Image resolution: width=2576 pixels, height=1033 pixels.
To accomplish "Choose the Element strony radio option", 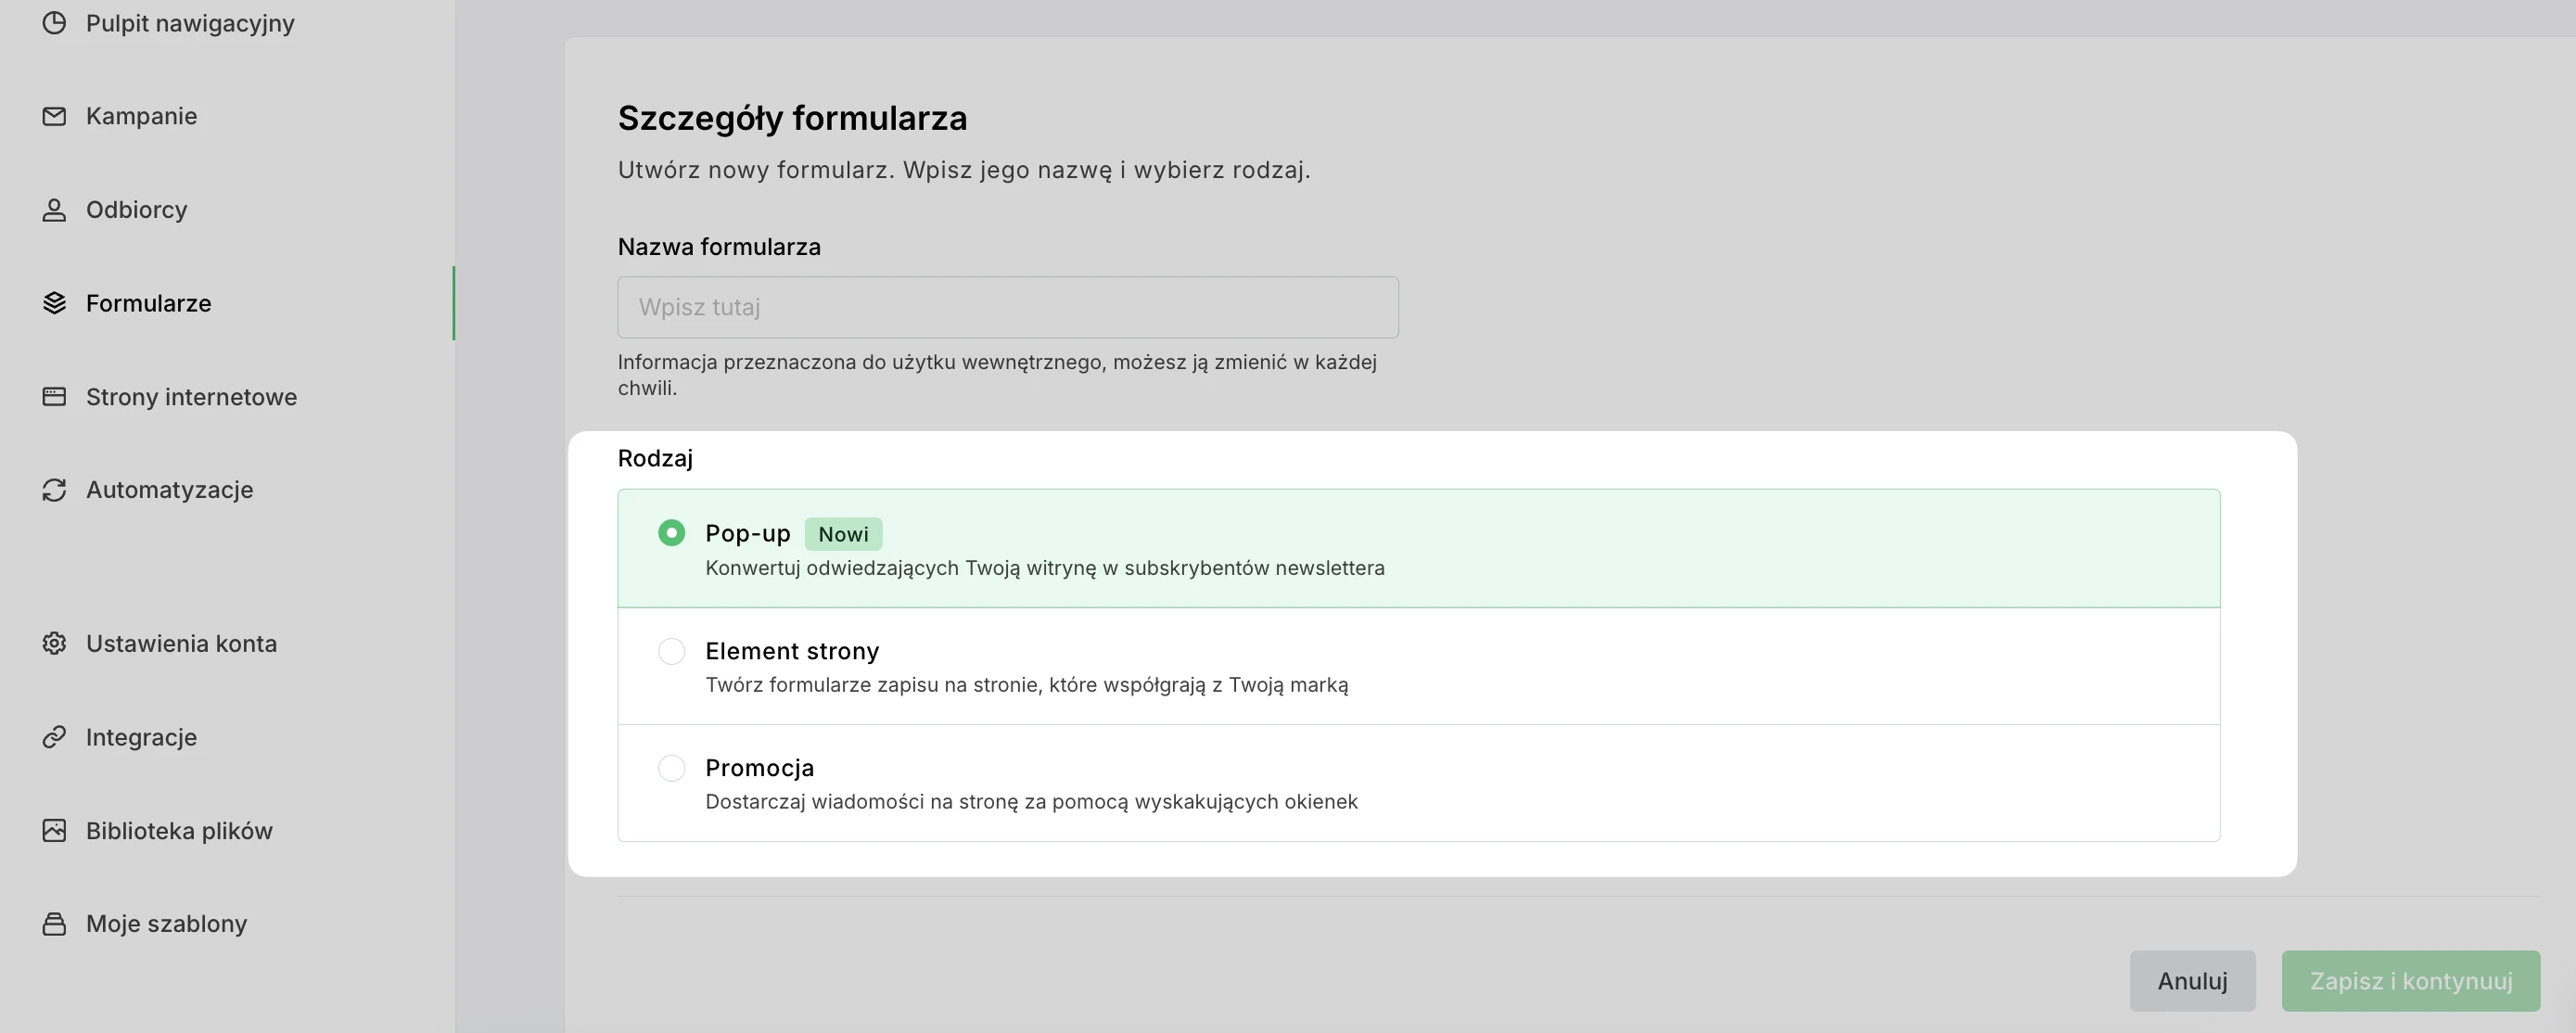I will pyautogui.click(x=671, y=651).
